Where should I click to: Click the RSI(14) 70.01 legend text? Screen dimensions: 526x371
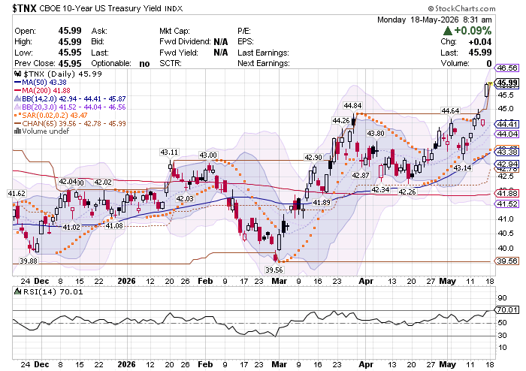[x=53, y=292]
